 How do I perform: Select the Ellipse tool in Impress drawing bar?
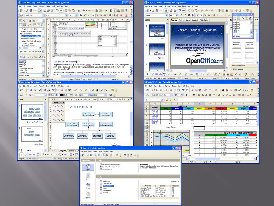(160, 74)
